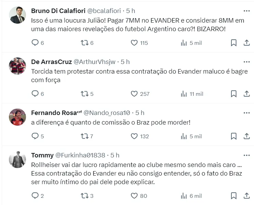Share De ArrasCruz's tweet
The image size is (254, 205).
click(246, 94)
